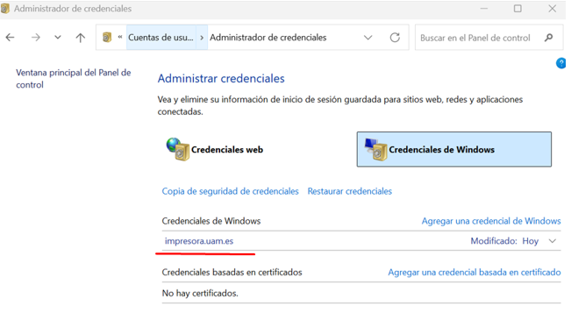
Task: Select Credenciales de Windows
Action: coord(454,149)
